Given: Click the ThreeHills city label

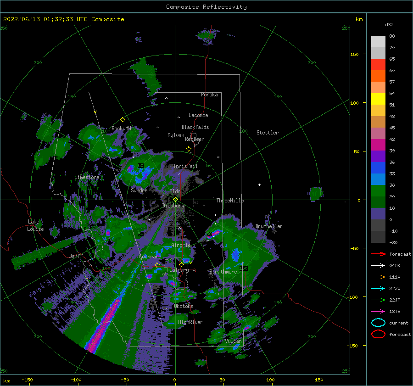Looking at the screenshot, I should (x=230, y=201).
